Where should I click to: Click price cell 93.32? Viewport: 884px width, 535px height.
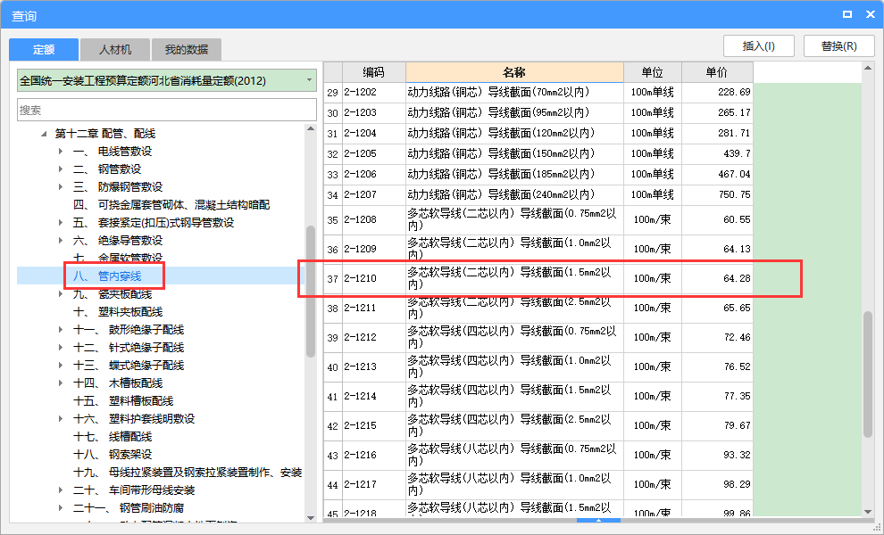coord(717,455)
